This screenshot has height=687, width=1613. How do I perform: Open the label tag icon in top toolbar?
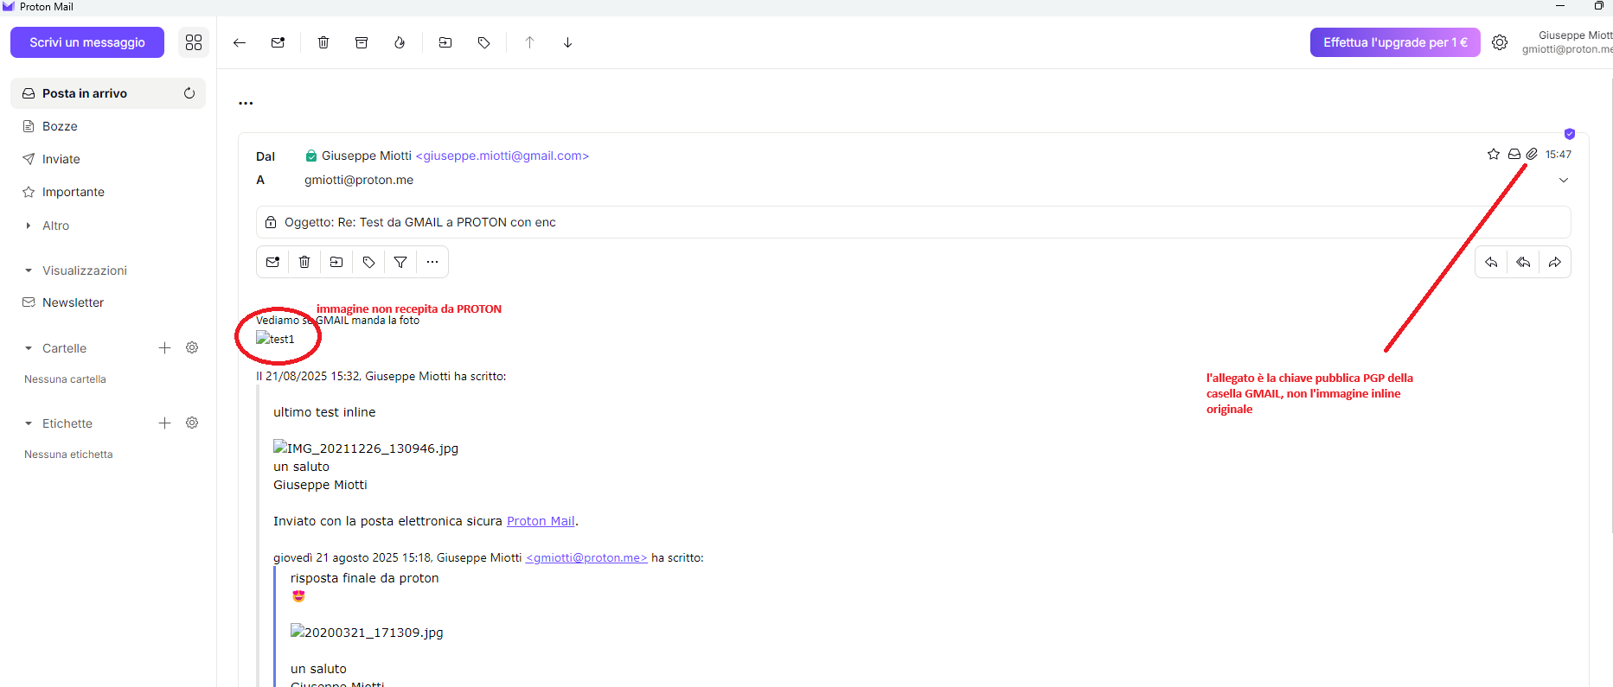click(484, 42)
